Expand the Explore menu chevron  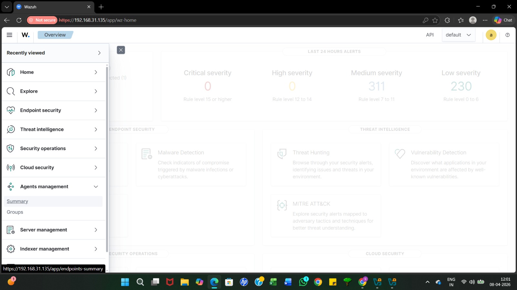tap(96, 91)
